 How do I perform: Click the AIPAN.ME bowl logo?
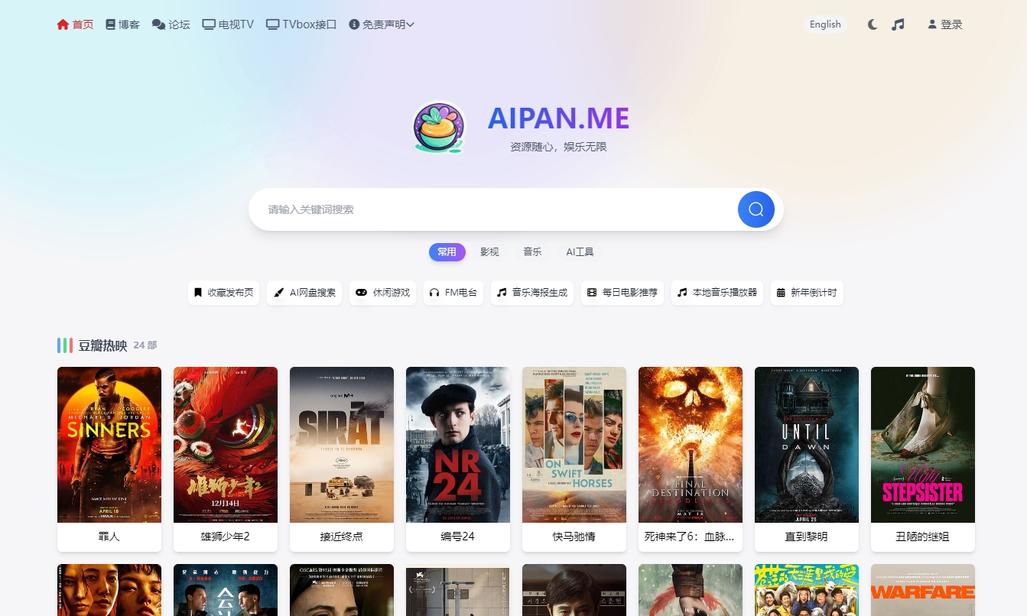[x=439, y=127]
